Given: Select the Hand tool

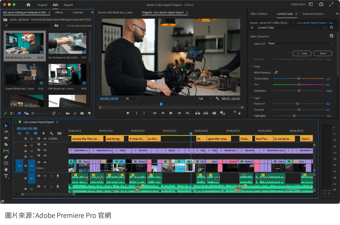Looking at the screenshot, I should pyautogui.click(x=6, y=169).
